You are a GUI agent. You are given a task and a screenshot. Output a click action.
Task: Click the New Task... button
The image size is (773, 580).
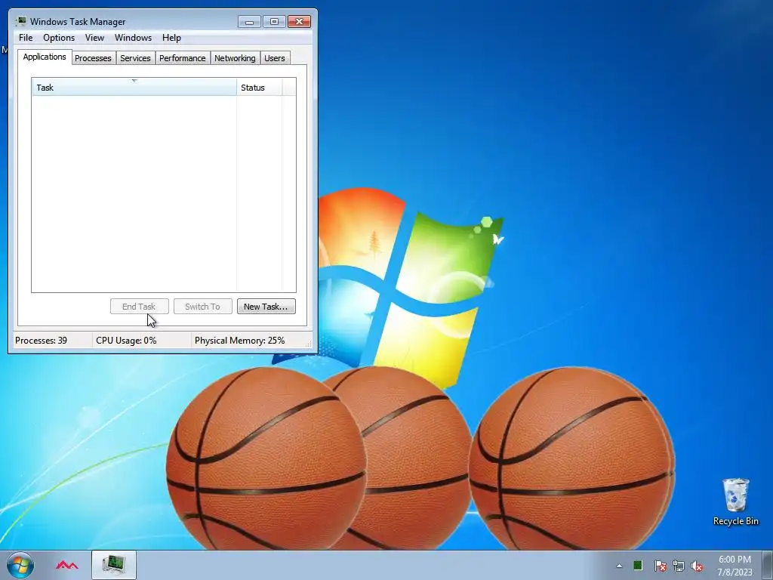266,307
